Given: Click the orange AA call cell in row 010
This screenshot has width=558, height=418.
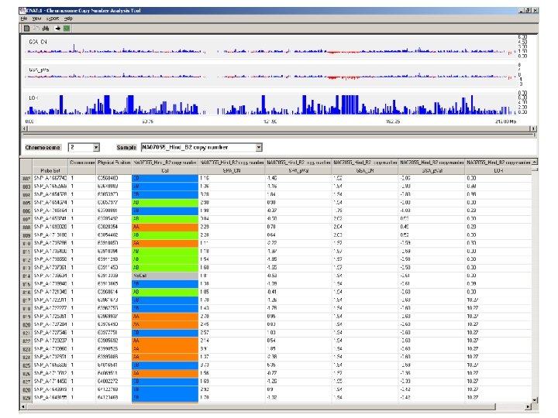Looking at the screenshot, I should click(x=165, y=243).
